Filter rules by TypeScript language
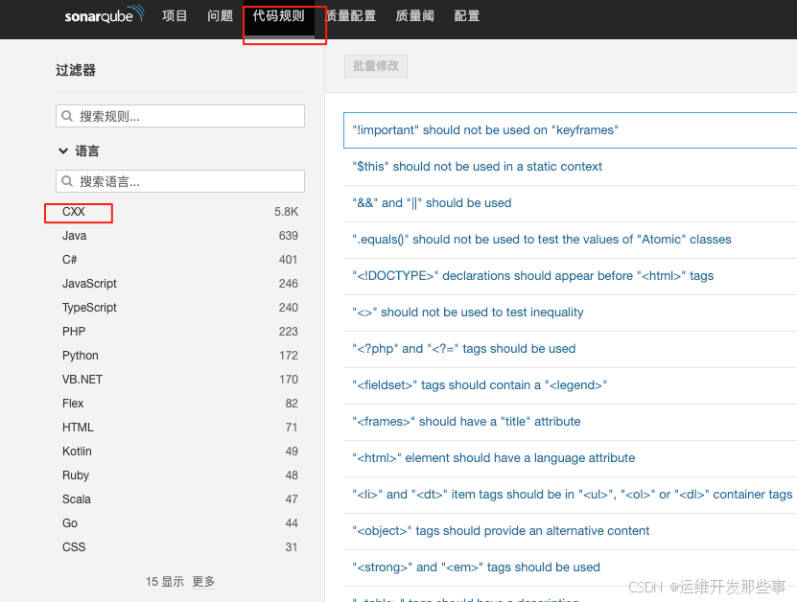 (x=89, y=308)
